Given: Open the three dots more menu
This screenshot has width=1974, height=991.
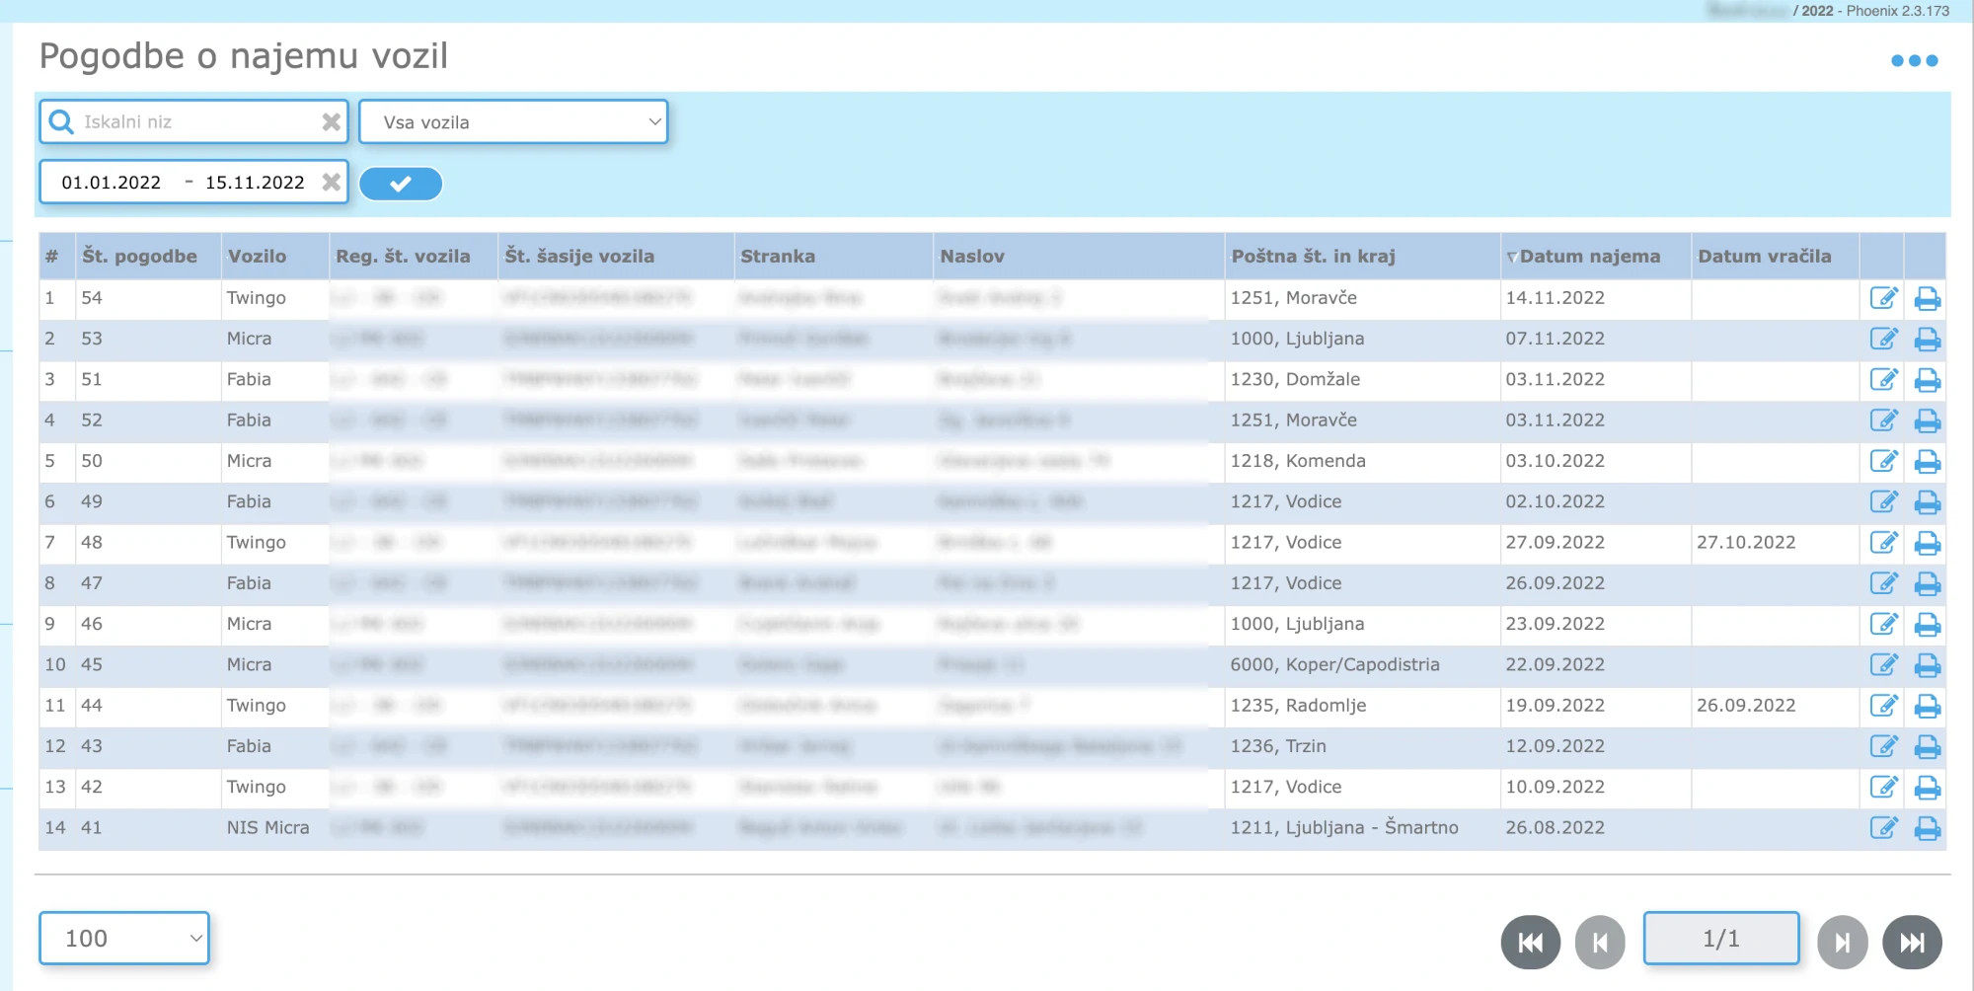Looking at the screenshot, I should point(1914,61).
